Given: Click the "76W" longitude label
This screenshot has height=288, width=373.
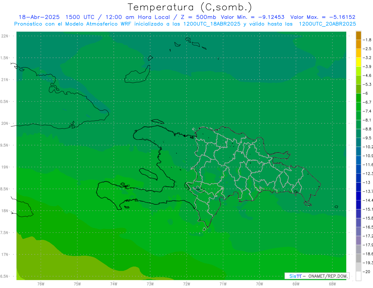Looking at the screenshot, I should click(41, 284).
